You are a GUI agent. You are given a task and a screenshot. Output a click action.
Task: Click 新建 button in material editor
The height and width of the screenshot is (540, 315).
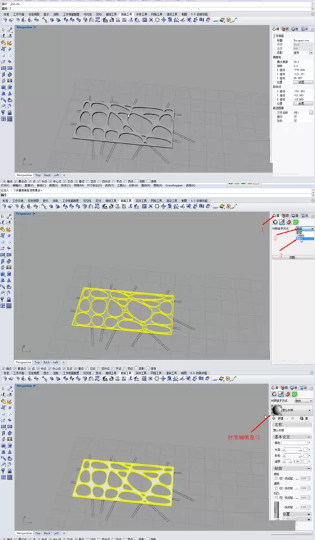coord(278,418)
